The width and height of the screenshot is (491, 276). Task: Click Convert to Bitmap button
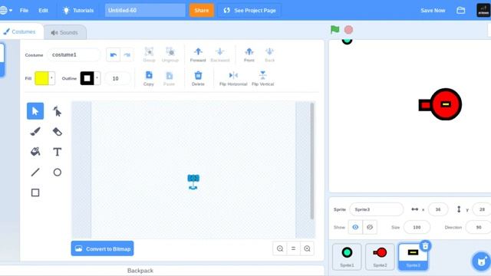(102, 248)
